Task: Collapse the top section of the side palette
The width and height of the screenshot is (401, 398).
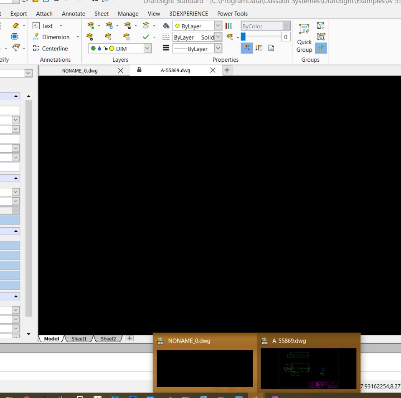Action: coord(16,96)
